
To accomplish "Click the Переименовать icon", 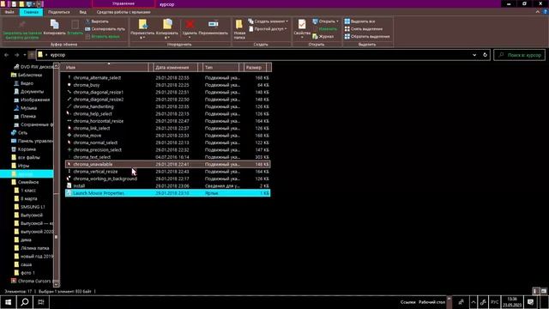I will coord(214,24).
